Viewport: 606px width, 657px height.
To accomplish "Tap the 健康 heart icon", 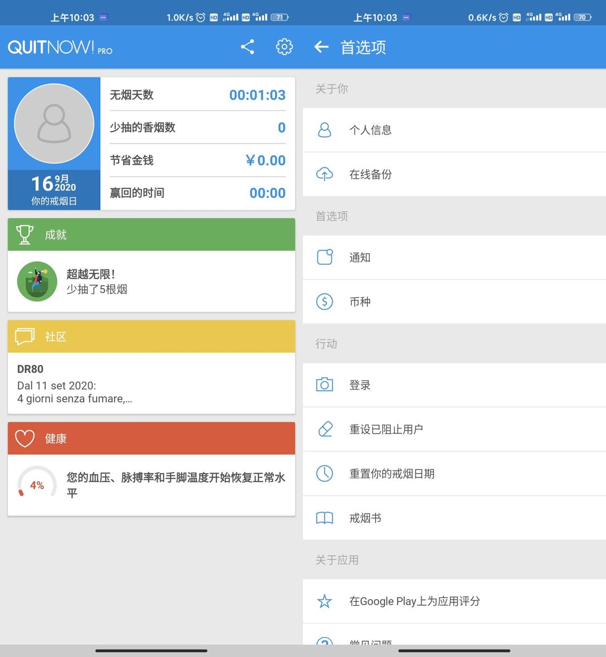I will [x=24, y=438].
